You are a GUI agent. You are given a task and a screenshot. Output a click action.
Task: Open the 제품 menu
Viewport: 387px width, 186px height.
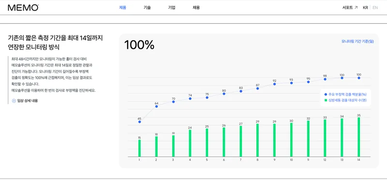coord(123,8)
